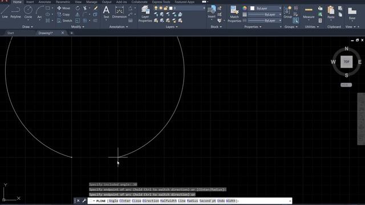Toggle layer freeze sun icon

click(x=161, y=8)
